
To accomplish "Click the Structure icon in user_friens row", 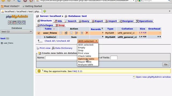I will coord(66,33).
